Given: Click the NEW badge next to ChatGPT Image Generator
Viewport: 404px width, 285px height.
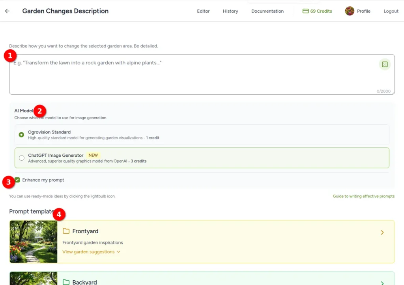Looking at the screenshot, I should tap(93, 155).
